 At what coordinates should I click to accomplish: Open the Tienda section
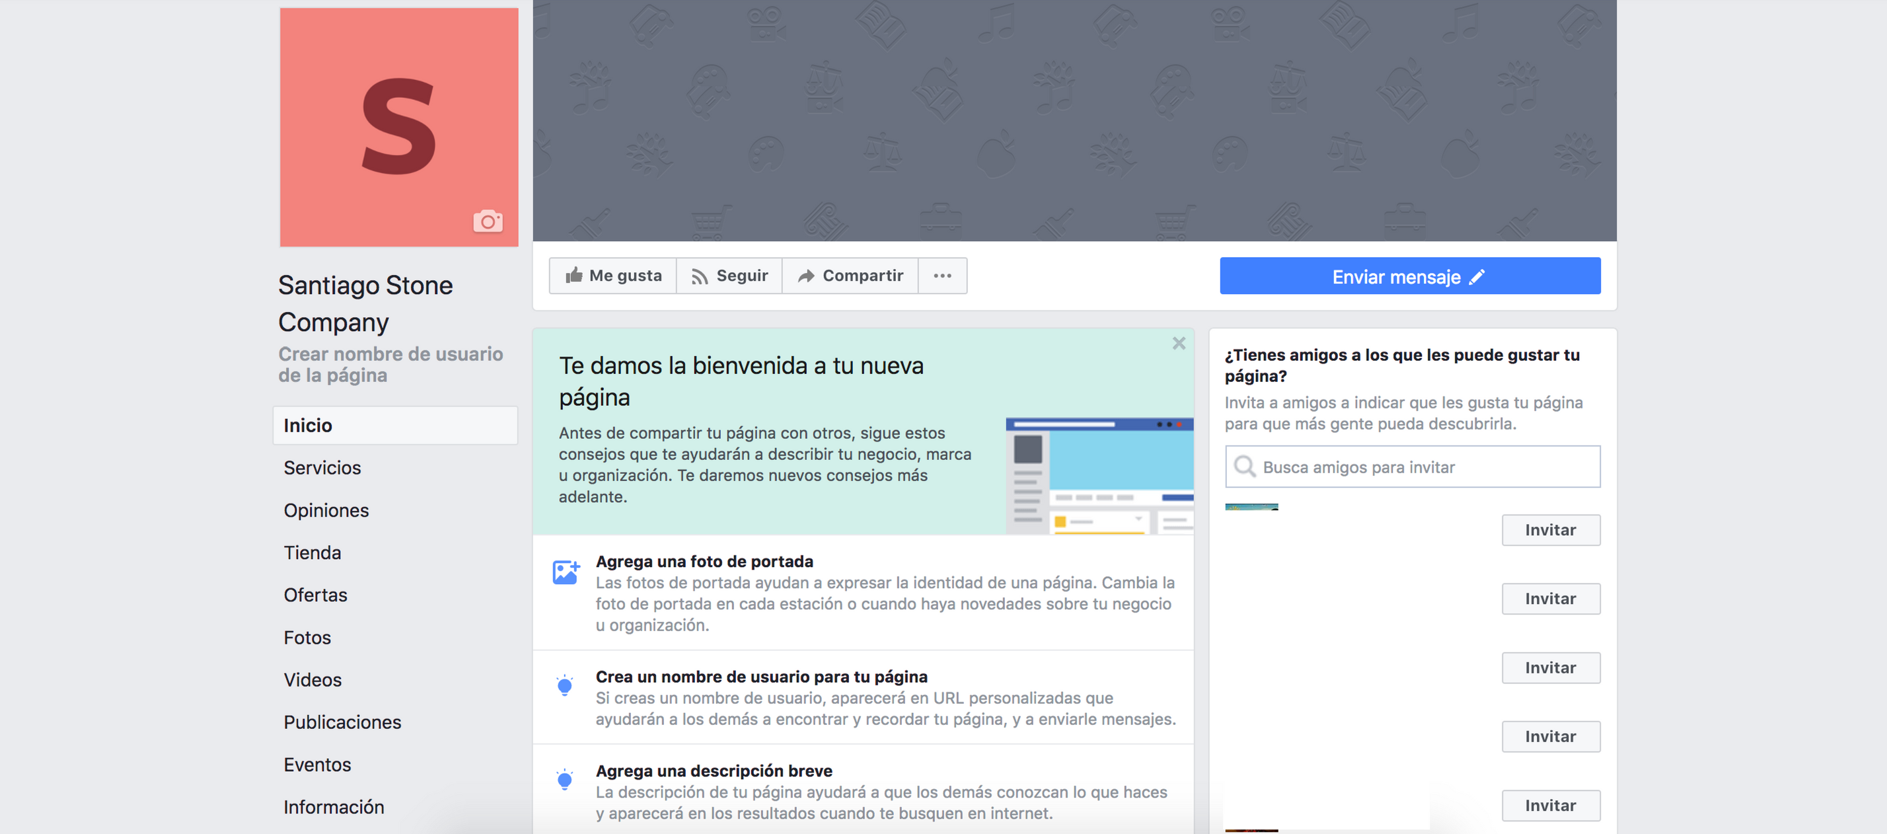coord(313,552)
